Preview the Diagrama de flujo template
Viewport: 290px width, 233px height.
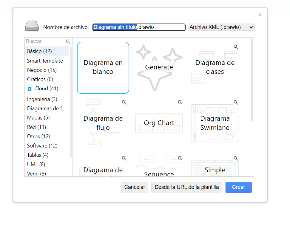[124, 102]
